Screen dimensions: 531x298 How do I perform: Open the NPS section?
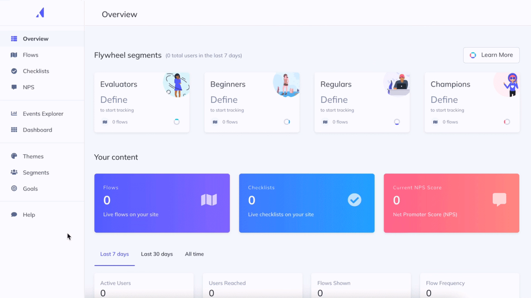tap(29, 87)
